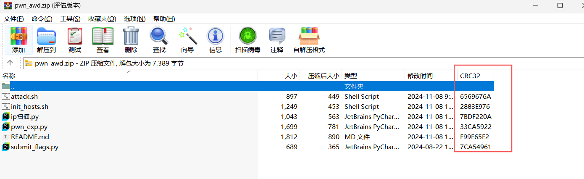The height and width of the screenshot is (179, 584).
Task: Select the README.md file row
Action: click(x=30, y=137)
